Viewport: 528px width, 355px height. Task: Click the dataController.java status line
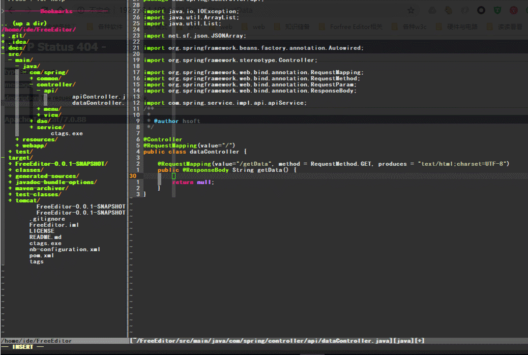click(277, 341)
